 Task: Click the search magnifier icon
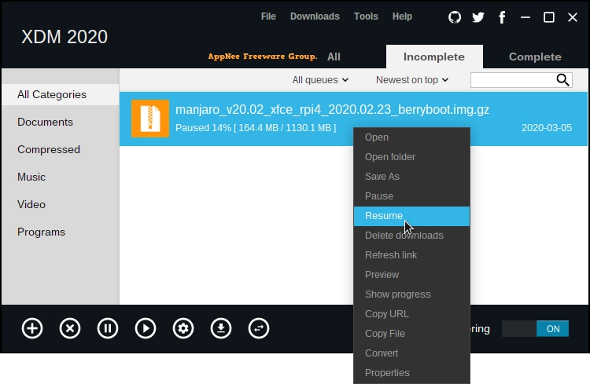tap(562, 79)
